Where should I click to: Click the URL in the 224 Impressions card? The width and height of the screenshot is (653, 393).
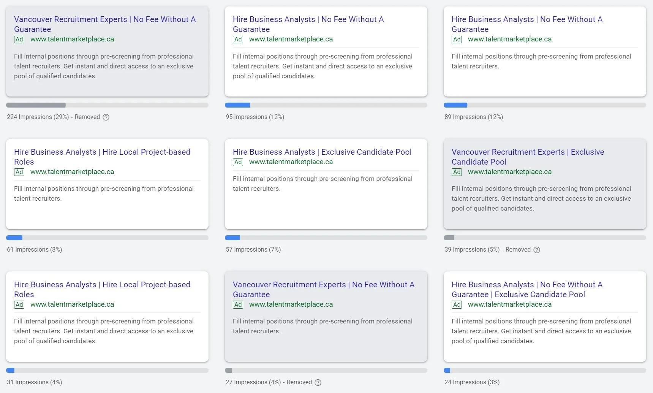tap(72, 39)
